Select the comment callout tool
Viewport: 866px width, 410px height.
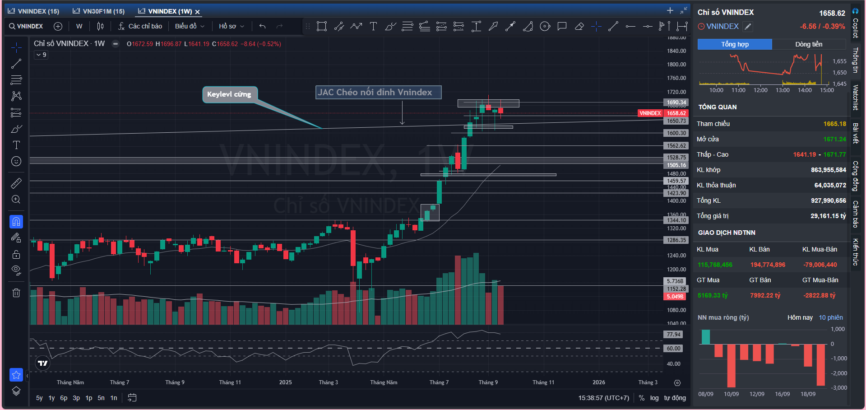[x=562, y=26]
